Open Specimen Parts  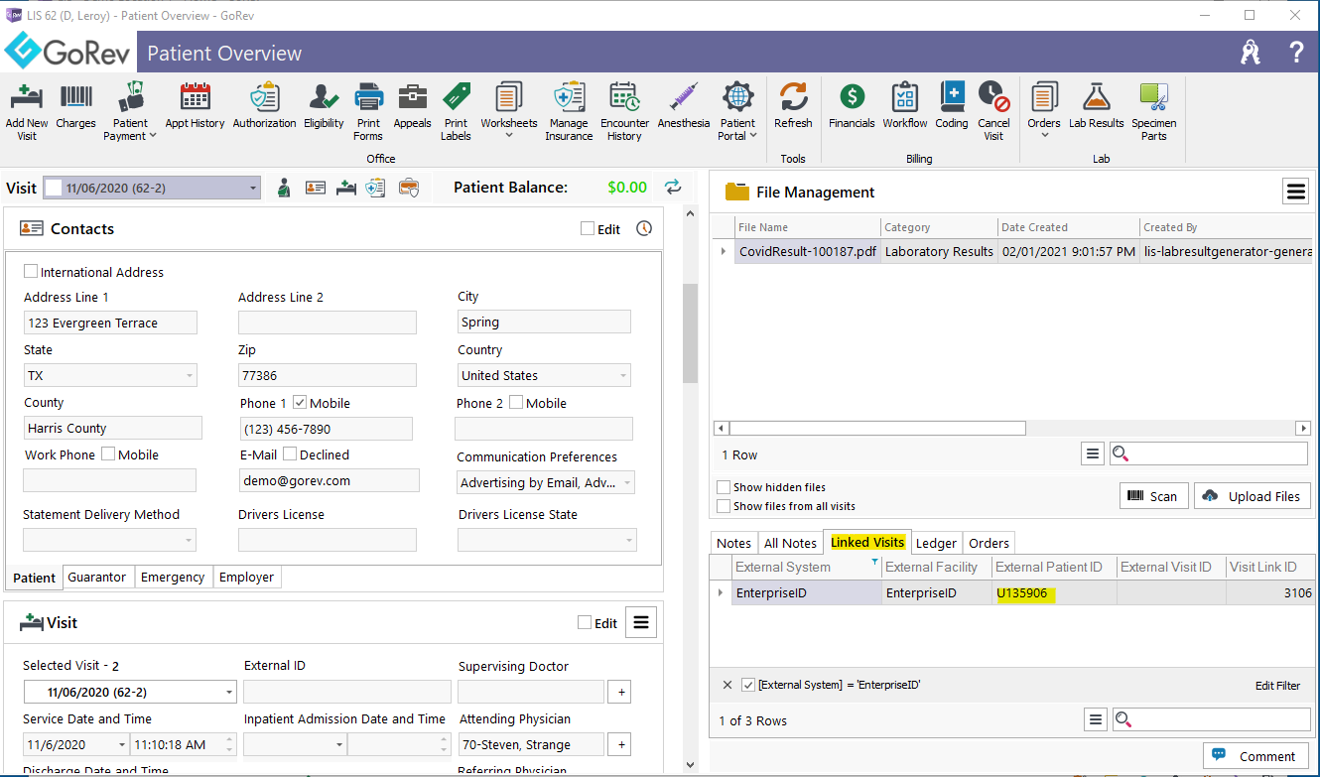[1154, 111]
